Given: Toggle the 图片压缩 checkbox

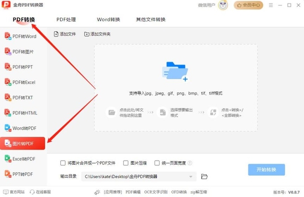Looking at the screenshot, I should tap(126, 163).
